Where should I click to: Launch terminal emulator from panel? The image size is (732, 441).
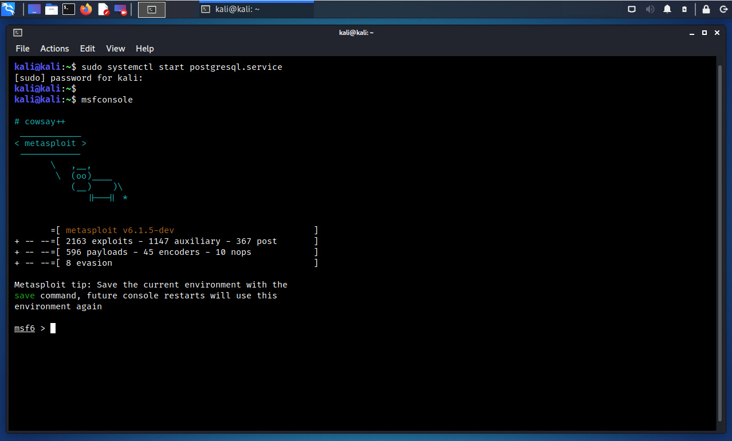(x=69, y=9)
